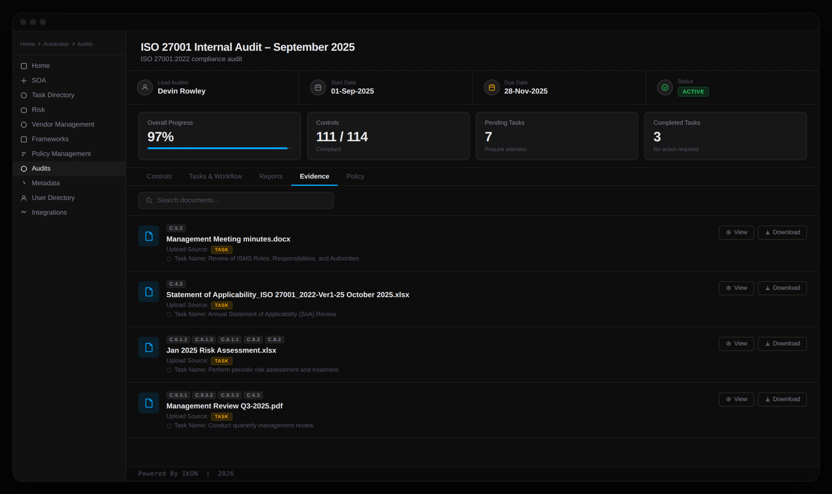Click the green Status checkmark icon
This screenshot has height=494, width=832.
click(665, 88)
